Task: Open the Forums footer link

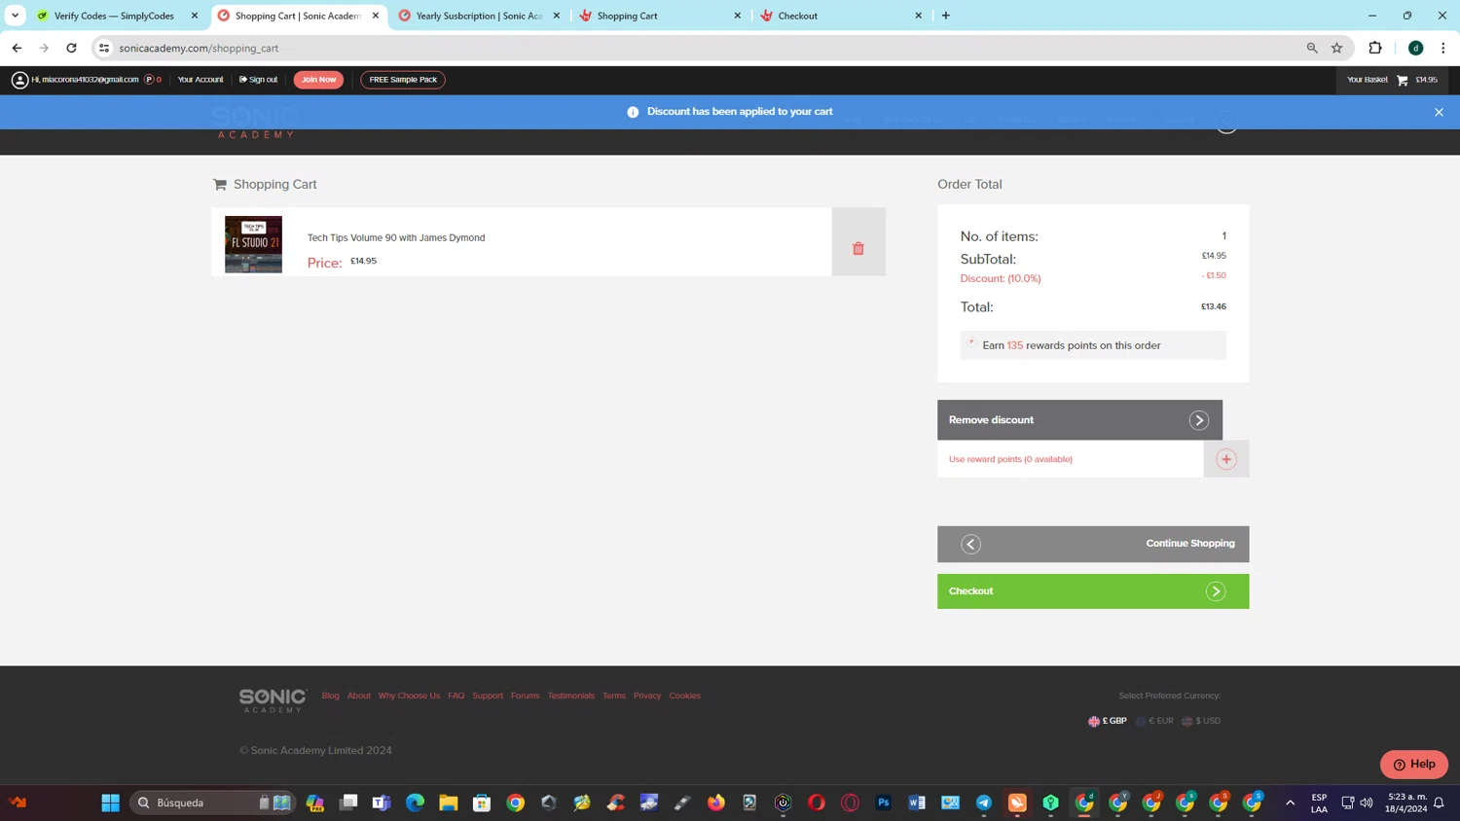Action: pyautogui.click(x=525, y=696)
